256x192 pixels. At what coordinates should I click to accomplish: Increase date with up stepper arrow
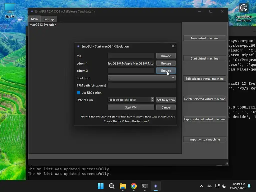152,98
